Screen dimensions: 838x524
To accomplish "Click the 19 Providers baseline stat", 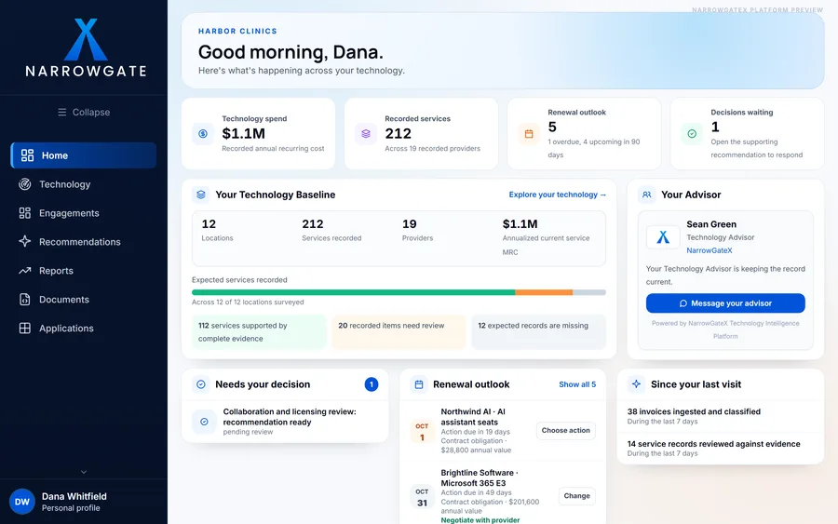I will tap(417, 230).
